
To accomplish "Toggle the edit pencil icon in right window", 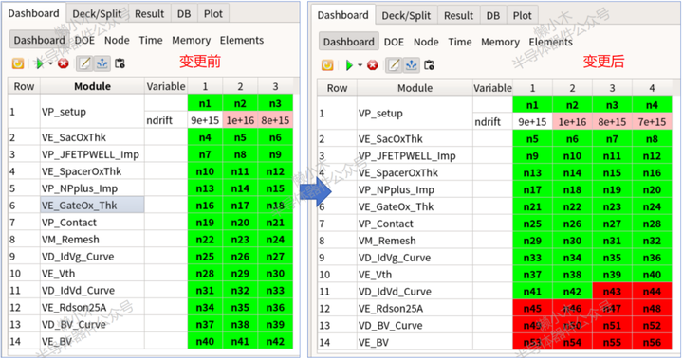I will click(x=394, y=65).
